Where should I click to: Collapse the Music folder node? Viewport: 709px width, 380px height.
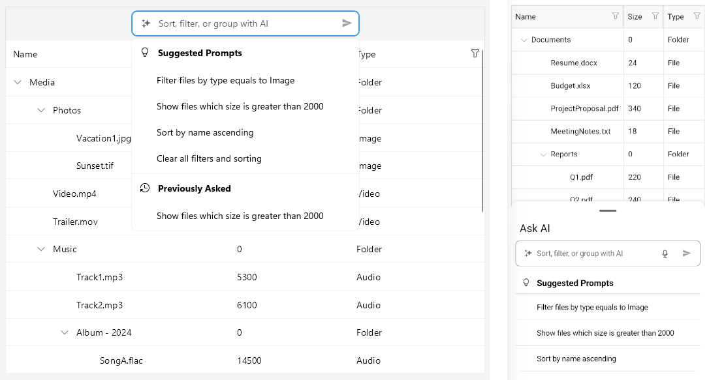(41, 249)
